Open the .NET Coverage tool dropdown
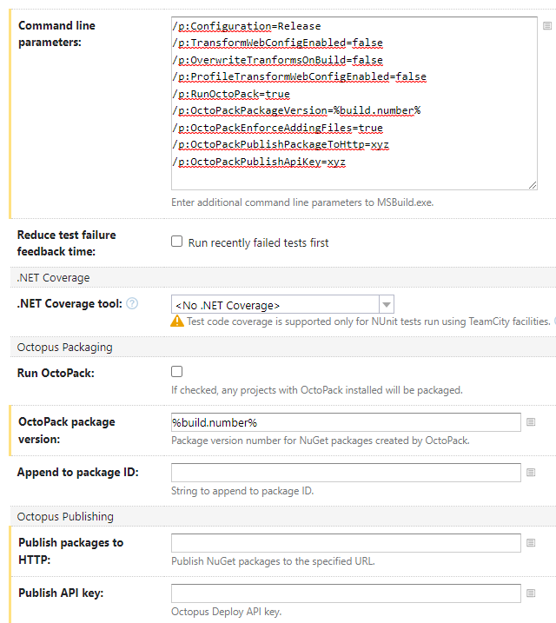Screen dimensions: 556x623 click(x=282, y=305)
